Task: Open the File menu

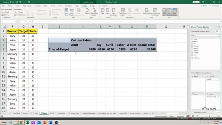Action: click(3, 6)
